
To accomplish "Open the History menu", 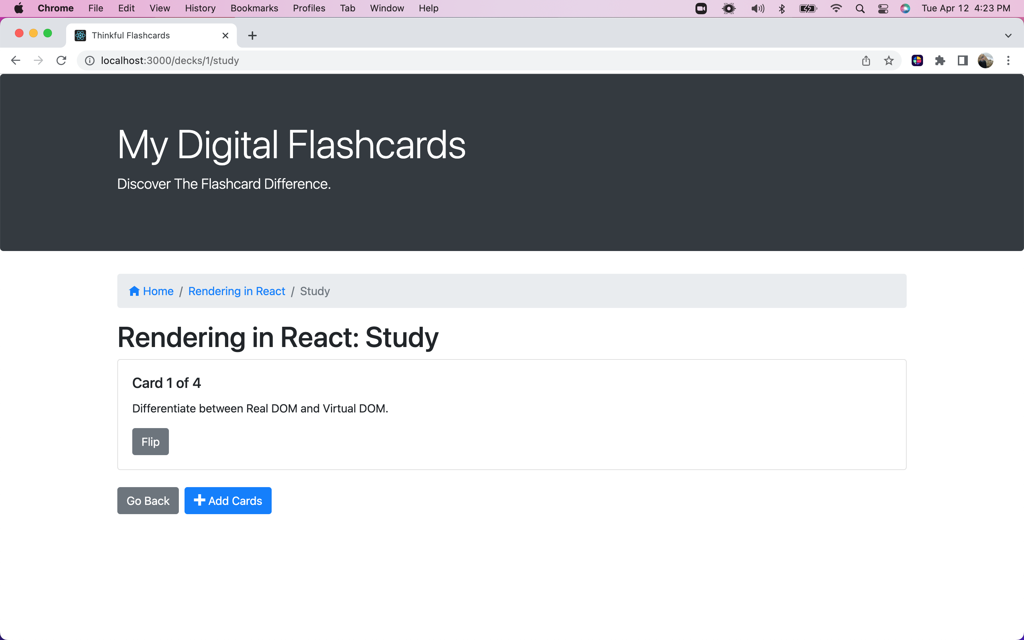I will (x=200, y=9).
